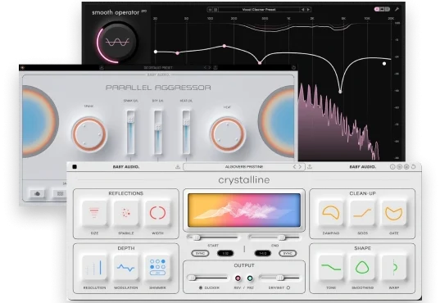Click the Dry/Wet slider handle in Output
Image resolution: width=440 pixels, height=303 pixels.
click(x=280, y=278)
